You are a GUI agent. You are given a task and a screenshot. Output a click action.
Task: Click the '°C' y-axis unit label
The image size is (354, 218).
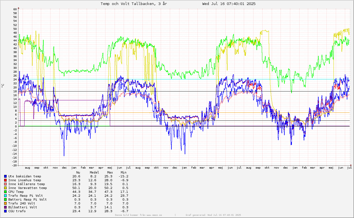point(3,86)
